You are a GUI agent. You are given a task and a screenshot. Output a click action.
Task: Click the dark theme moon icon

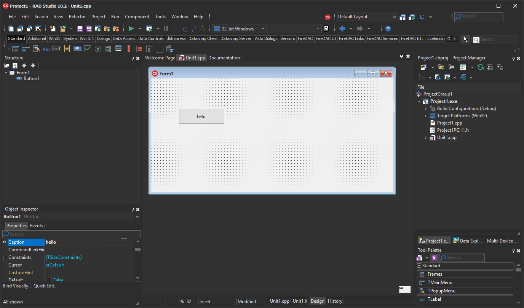coord(422,17)
